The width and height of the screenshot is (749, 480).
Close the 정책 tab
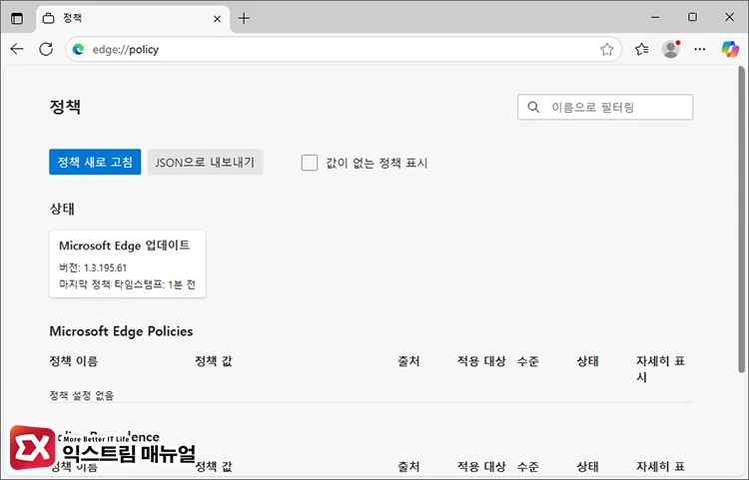click(217, 19)
